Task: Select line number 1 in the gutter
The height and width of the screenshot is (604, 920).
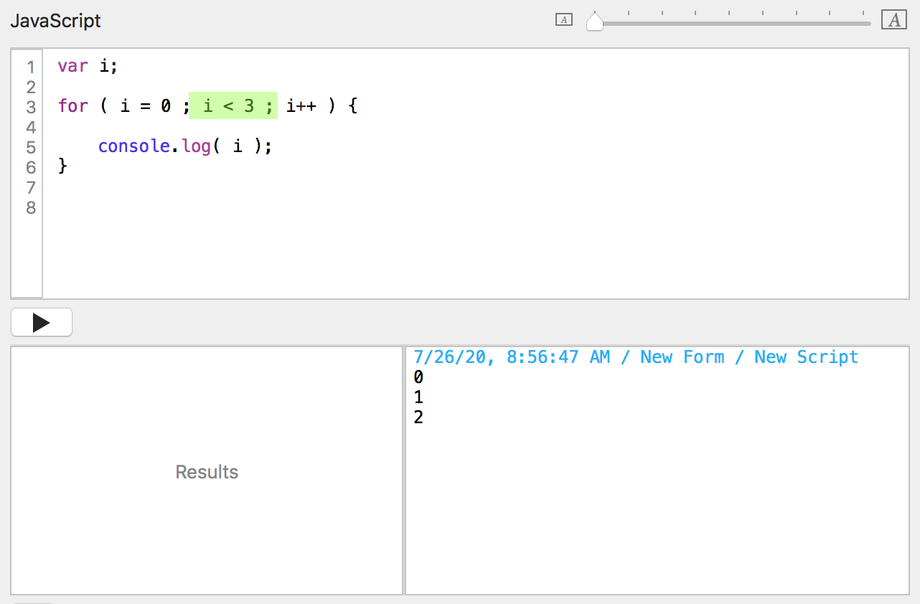Action: click(x=30, y=67)
